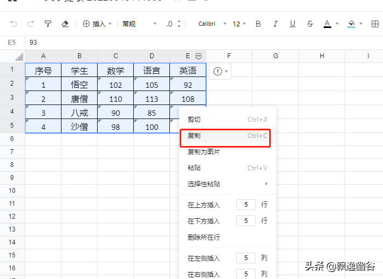The height and width of the screenshot is (279, 383).
Task: Click the 英语 header cell
Action: pyautogui.click(x=188, y=71)
